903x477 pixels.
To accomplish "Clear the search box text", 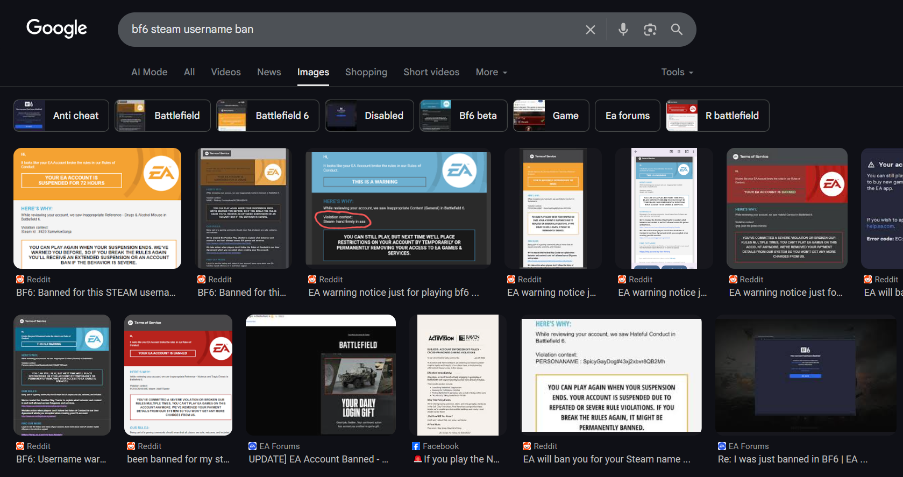I will click(x=590, y=30).
